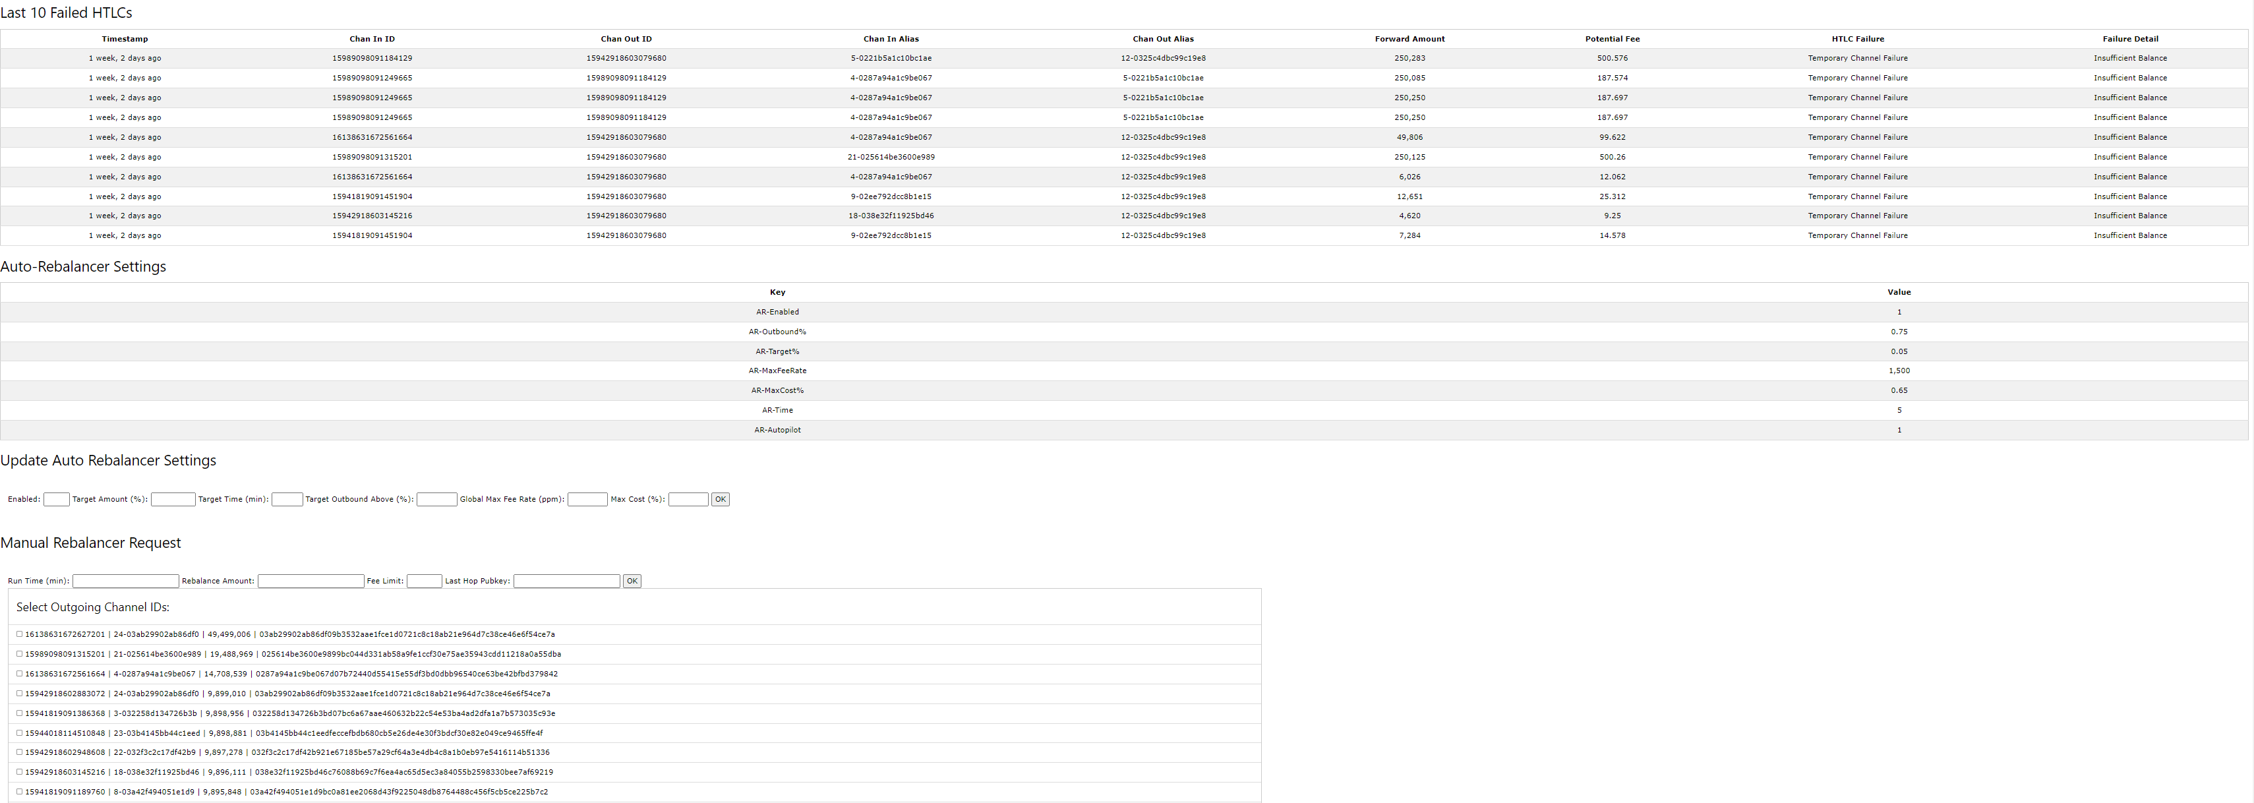Click Target Outbound Above (%) field
2254x803 pixels.
coord(436,500)
